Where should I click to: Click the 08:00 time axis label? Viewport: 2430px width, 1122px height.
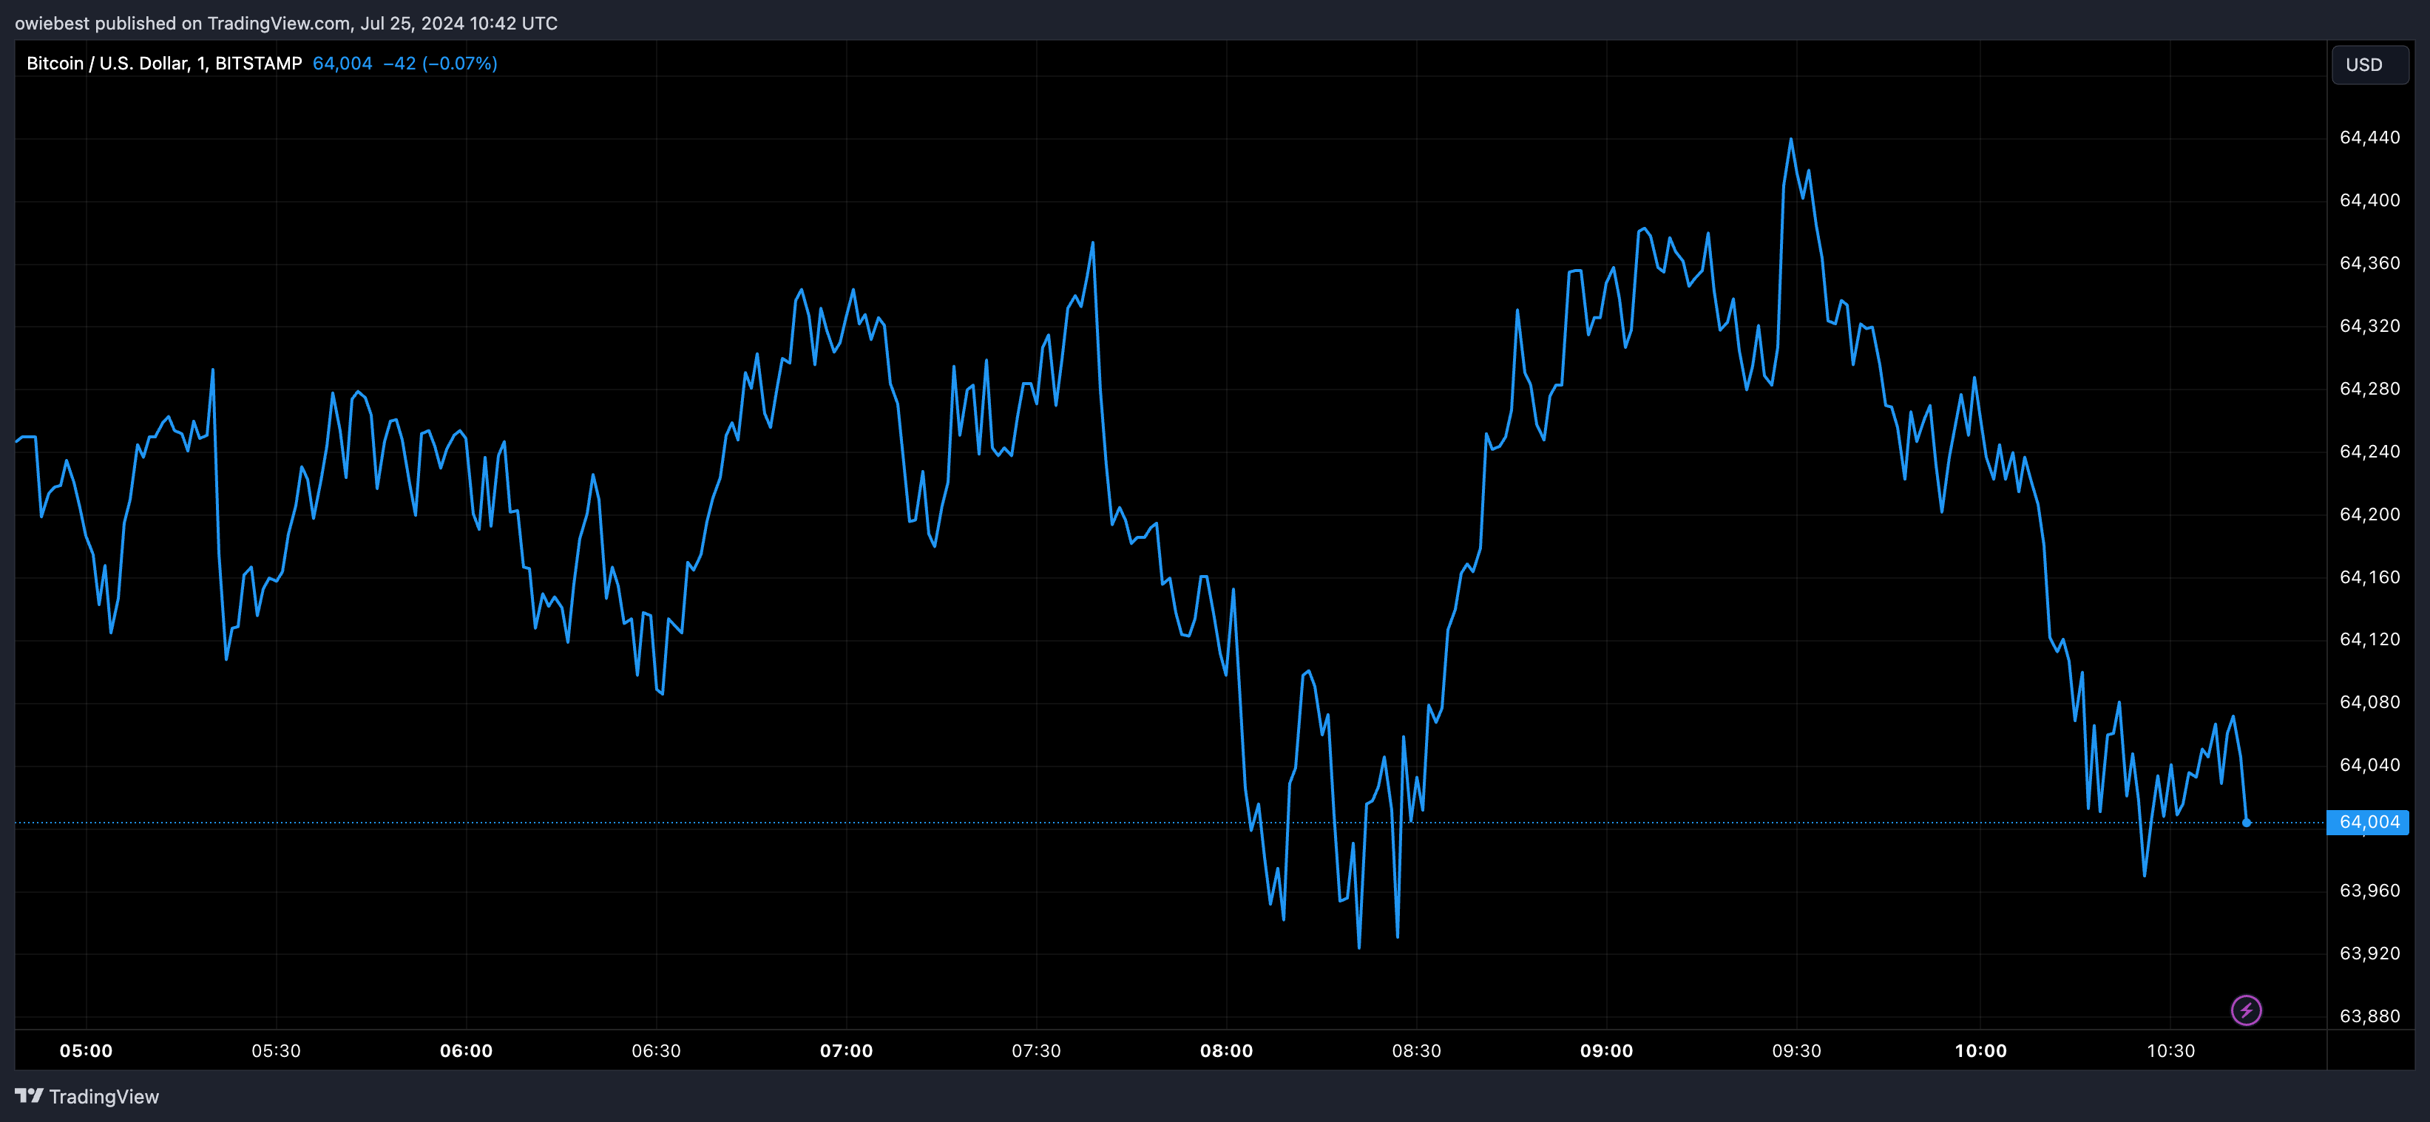click(x=1225, y=1050)
